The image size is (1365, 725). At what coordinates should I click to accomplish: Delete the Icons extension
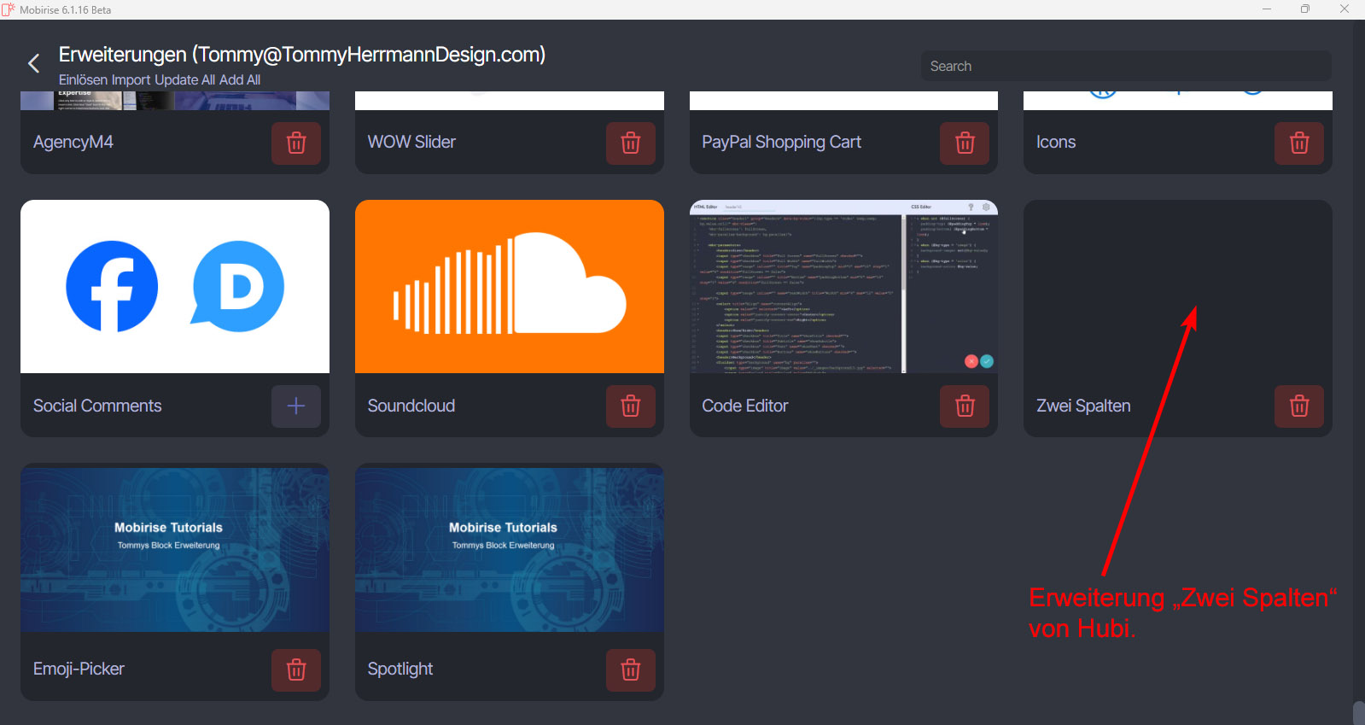click(1299, 143)
